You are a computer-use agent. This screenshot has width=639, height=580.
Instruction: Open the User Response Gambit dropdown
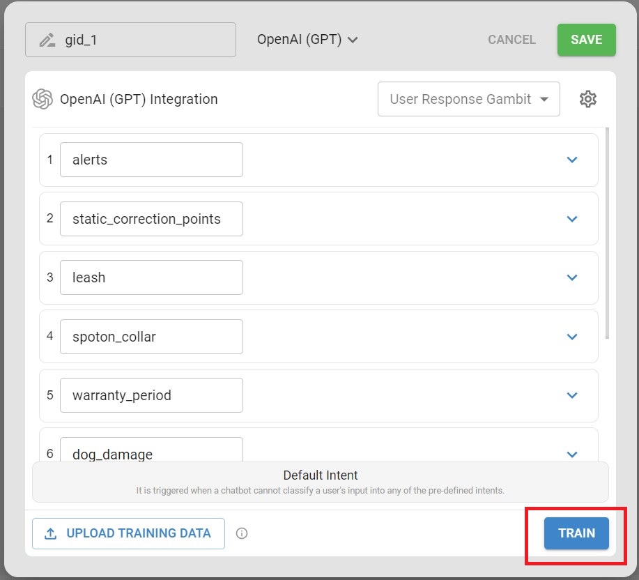469,99
